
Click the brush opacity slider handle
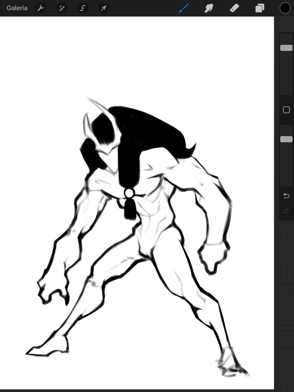pyautogui.click(x=286, y=139)
